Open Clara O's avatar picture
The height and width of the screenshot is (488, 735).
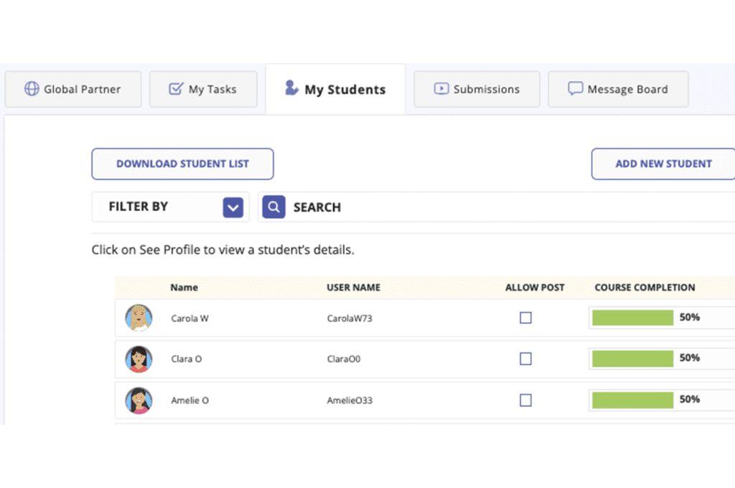(x=139, y=359)
